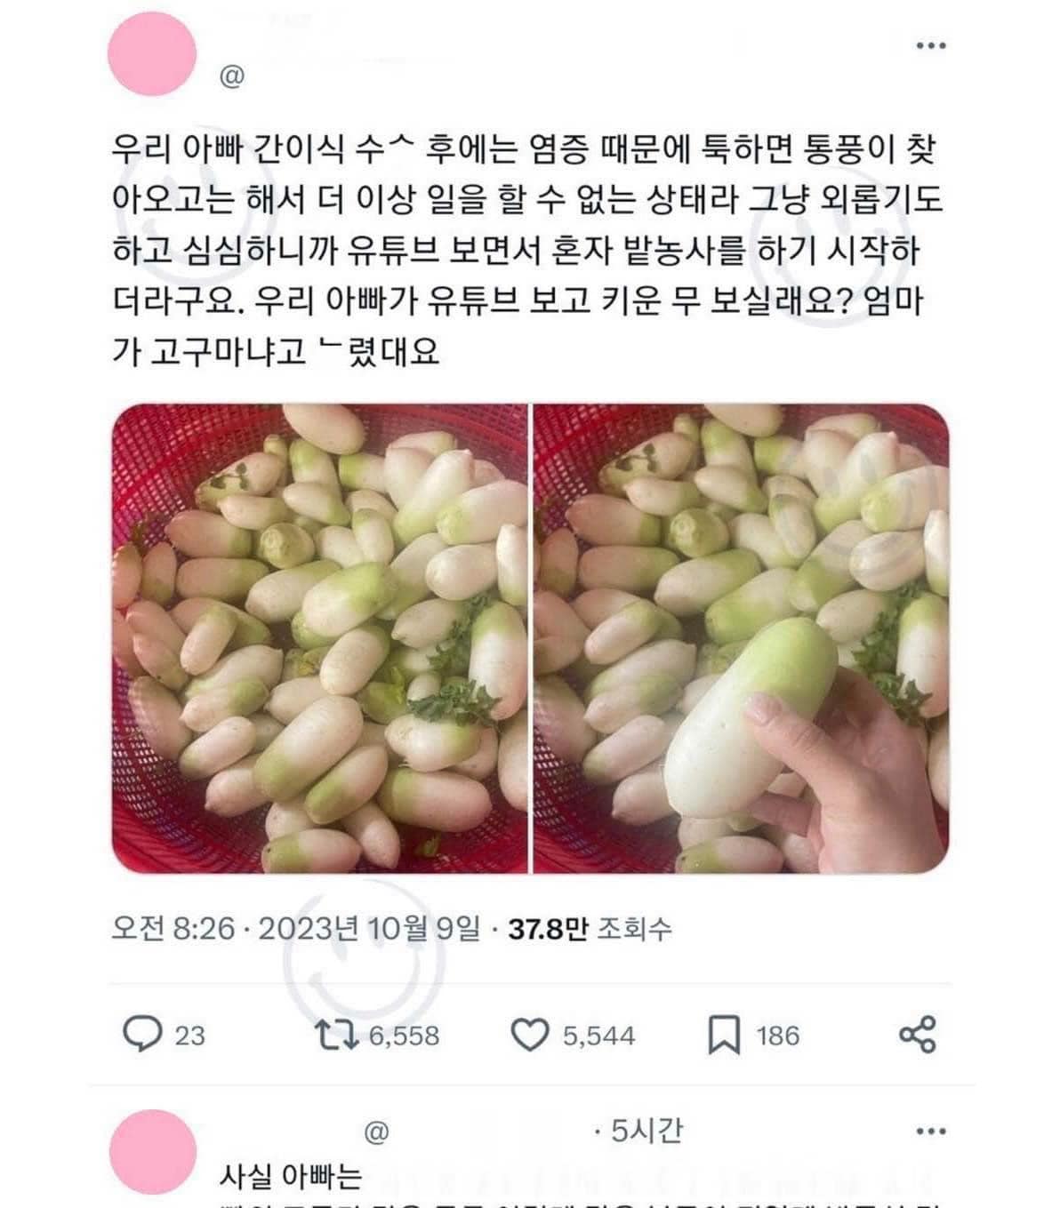Open the reply text starting 사실 아빠는
This screenshot has height=1208, width=1052.
tap(291, 1176)
